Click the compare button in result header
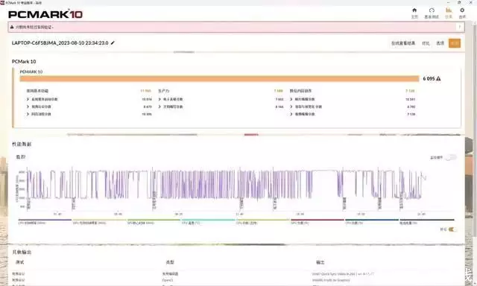477x286 pixels. pyautogui.click(x=426, y=43)
